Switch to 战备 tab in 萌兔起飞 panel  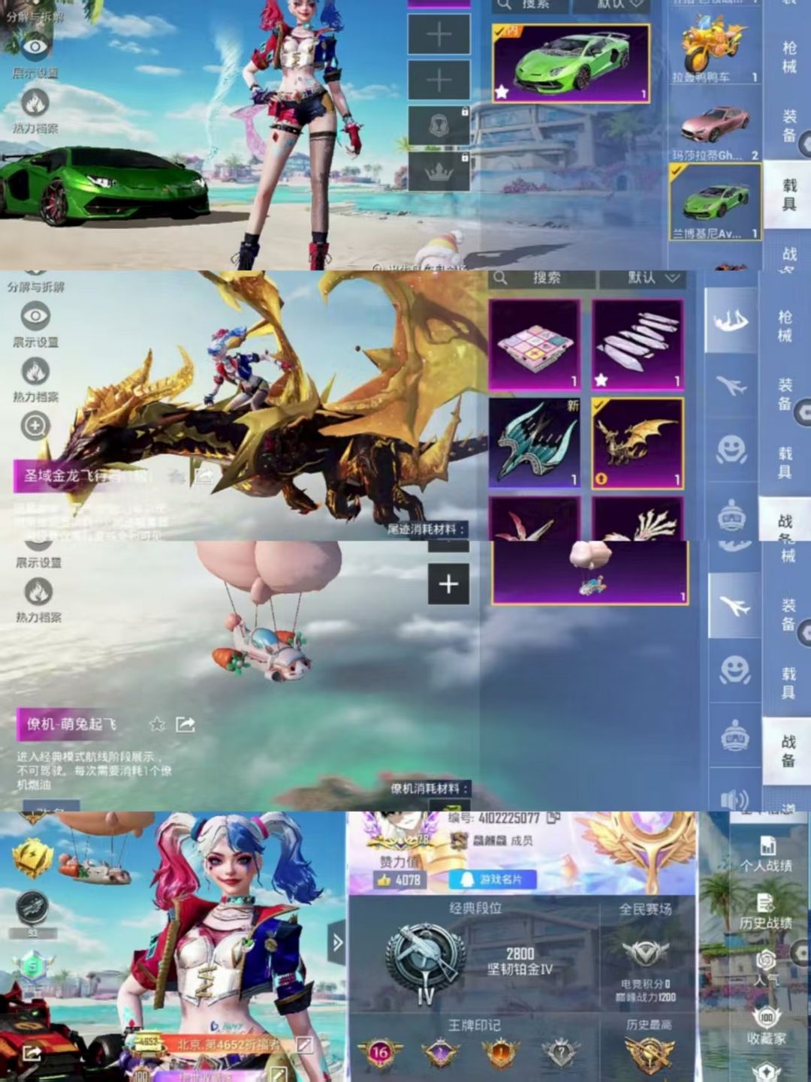tap(788, 750)
